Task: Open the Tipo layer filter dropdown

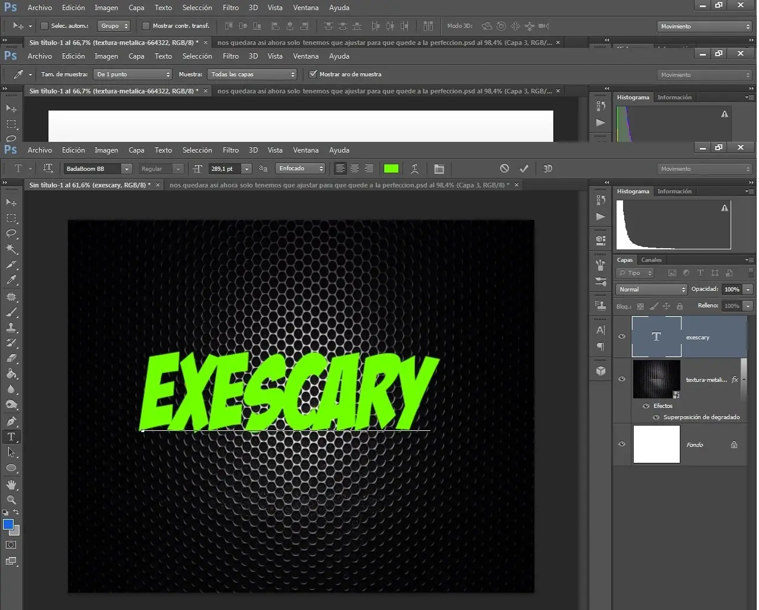Action: coord(635,273)
